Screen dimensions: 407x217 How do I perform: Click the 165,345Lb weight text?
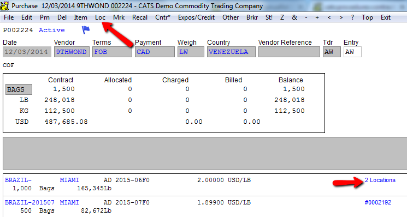(x=94, y=188)
